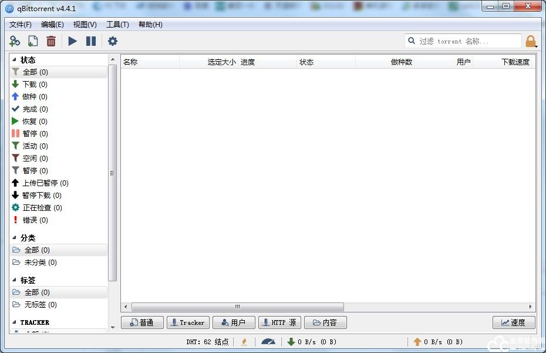Switch to the 用户 tab at bottom
Image resolution: width=546 pixels, height=353 pixels.
coord(234,322)
